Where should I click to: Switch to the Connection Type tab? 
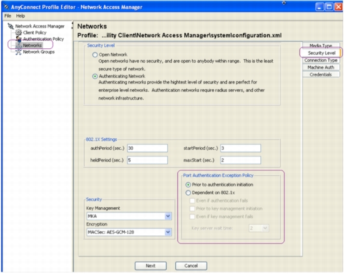pyautogui.click(x=321, y=60)
